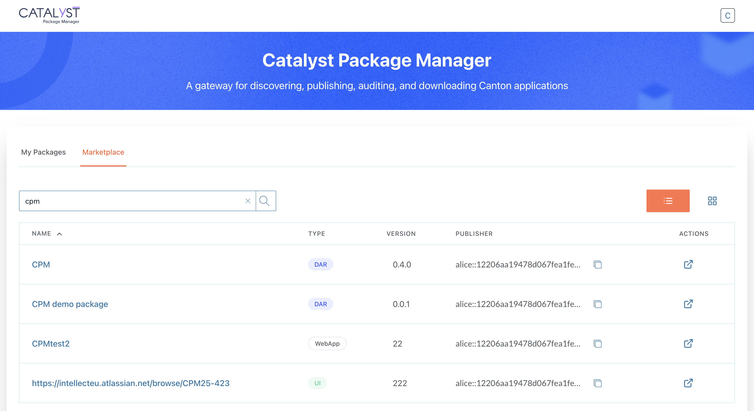This screenshot has height=411, width=754.
Task: Copy publisher ID for CPM demo package
Action: click(597, 304)
